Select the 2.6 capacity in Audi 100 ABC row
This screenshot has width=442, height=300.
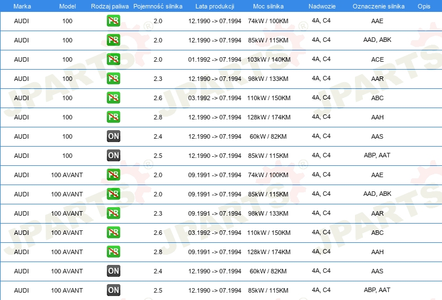158,98
